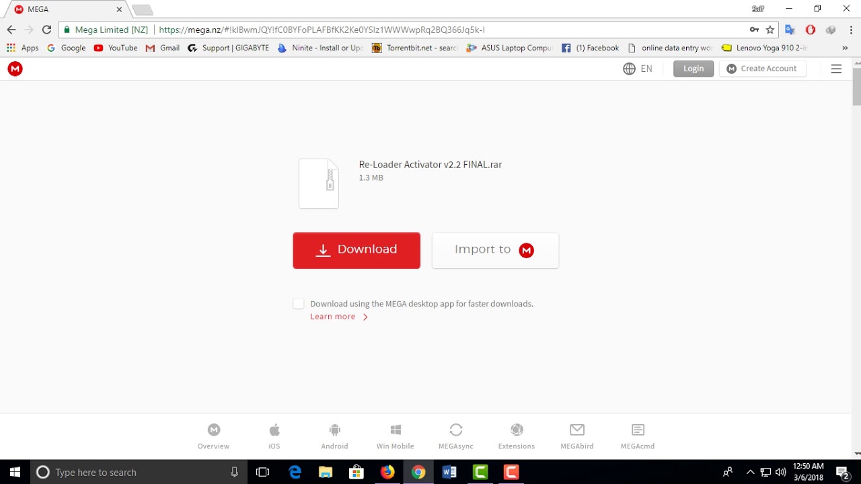Image resolution: width=861 pixels, height=484 pixels.
Task: Click the Import to MEGA button
Action: pyautogui.click(x=495, y=250)
